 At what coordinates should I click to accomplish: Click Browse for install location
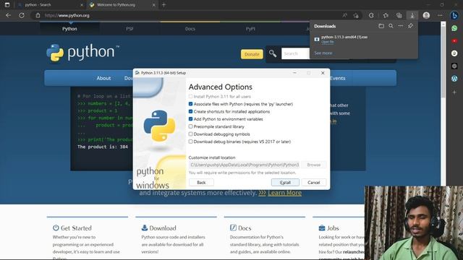[x=313, y=165]
